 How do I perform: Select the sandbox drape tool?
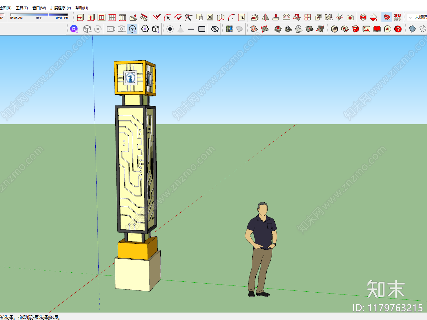(x=299, y=29)
